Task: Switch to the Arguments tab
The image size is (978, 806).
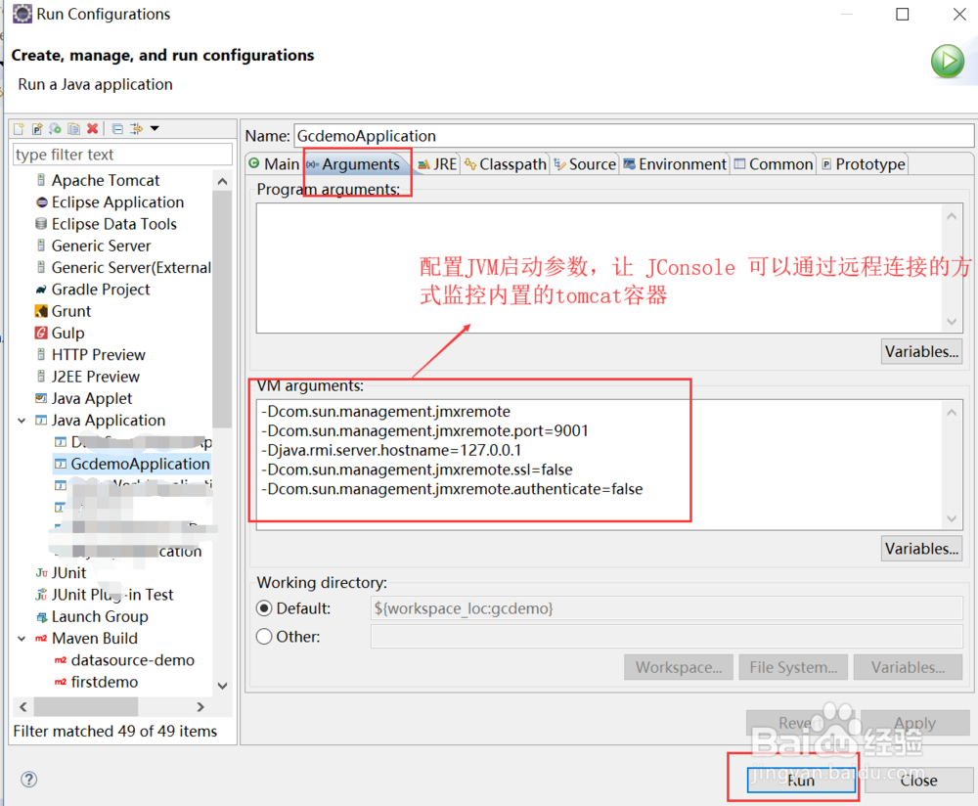Action: click(354, 164)
